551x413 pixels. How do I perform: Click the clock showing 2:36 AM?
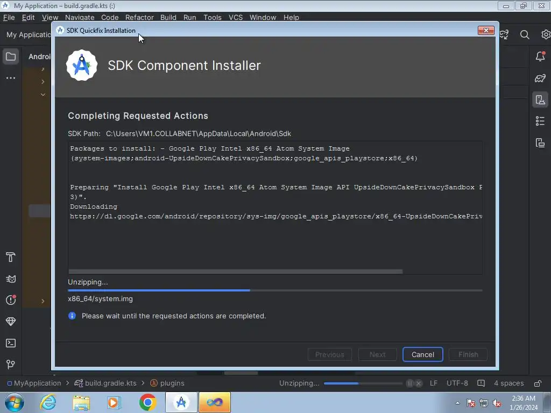[524, 398]
